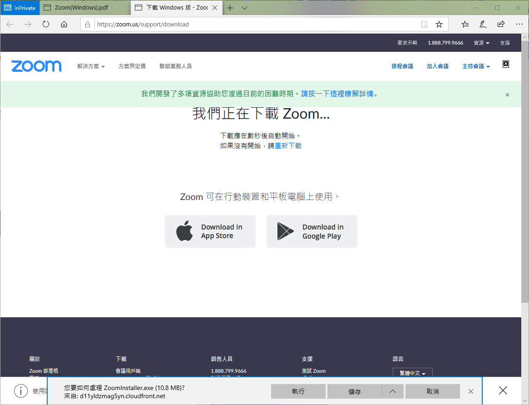529x405 pixels.
Task: Refresh the page
Action: [45, 24]
